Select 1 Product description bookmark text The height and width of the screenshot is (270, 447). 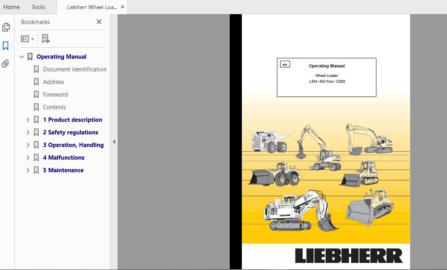coord(73,119)
